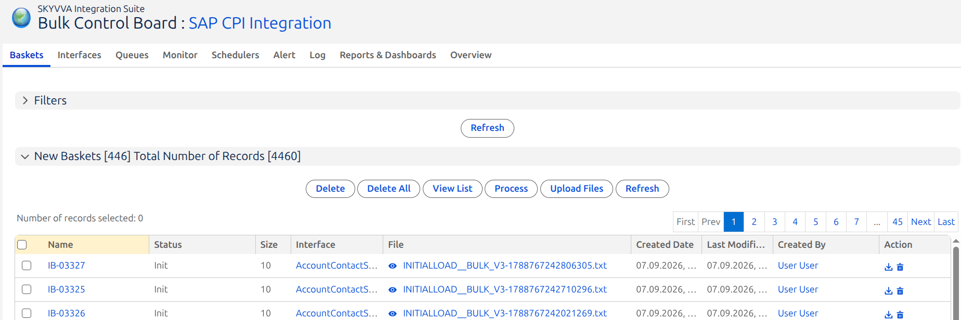Preview file with eye icon in IB-03326 row
Screen dimensions: 961x320
coord(393,314)
